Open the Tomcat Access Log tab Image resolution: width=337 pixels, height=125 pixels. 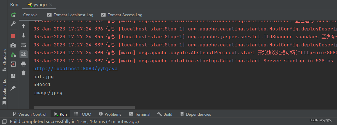pos(122,15)
